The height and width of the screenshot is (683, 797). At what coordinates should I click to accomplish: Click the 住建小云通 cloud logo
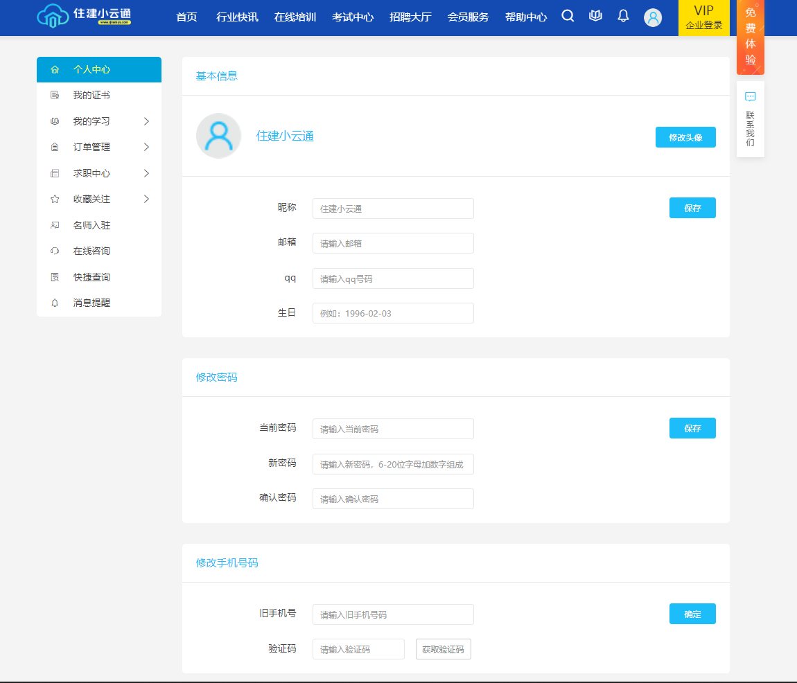[x=52, y=16]
